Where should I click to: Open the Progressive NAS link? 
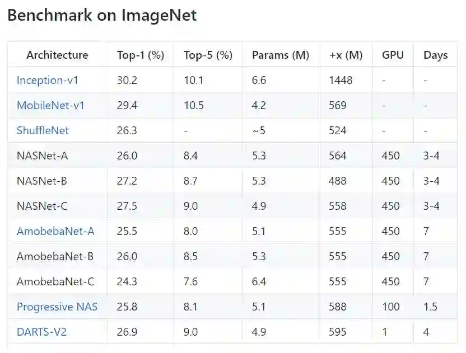[57, 307]
